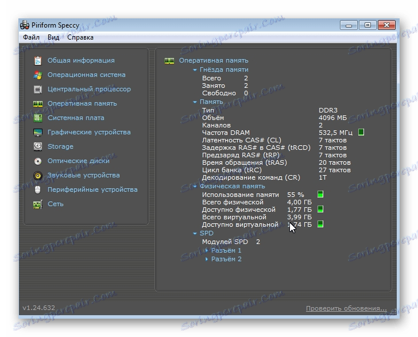Click the Системная плата motherboard icon
This screenshot has height=337, width=418.
tap(37, 118)
